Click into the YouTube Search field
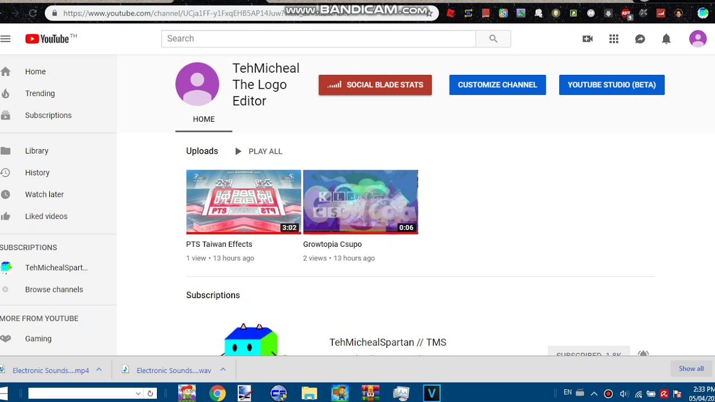The height and width of the screenshot is (402, 715). pos(318,39)
